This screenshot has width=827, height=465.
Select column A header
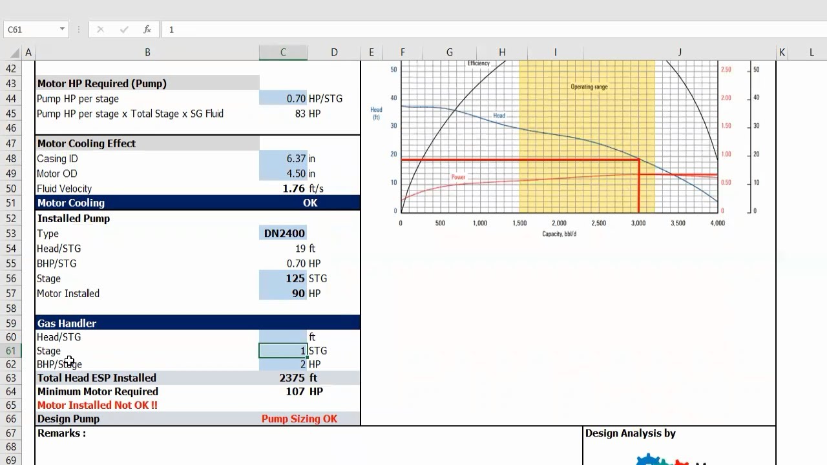point(28,52)
